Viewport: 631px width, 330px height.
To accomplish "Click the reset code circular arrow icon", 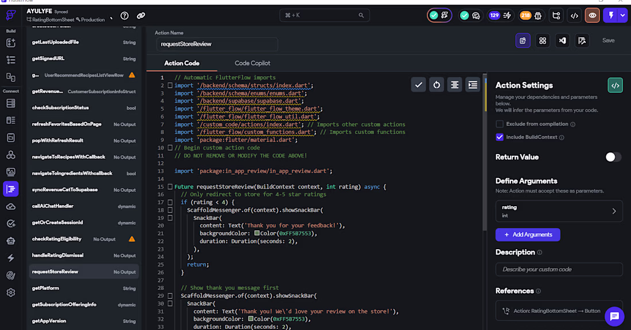I will [x=437, y=85].
